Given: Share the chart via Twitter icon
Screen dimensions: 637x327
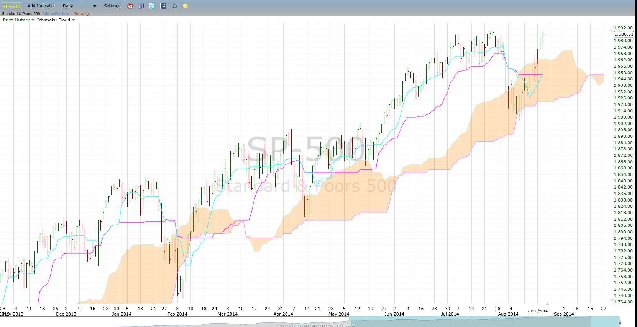Looking at the screenshot, I should (x=152, y=6).
